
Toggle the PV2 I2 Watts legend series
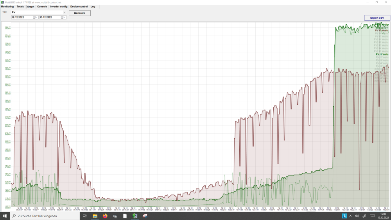(381, 42)
